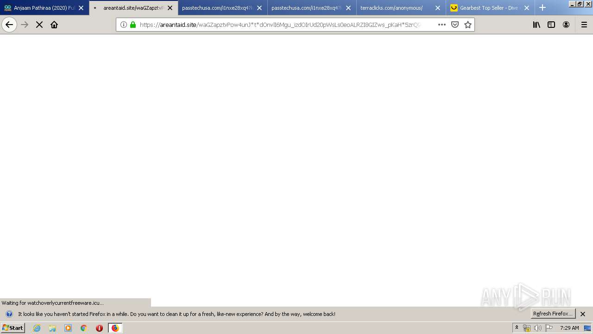
Task: Show sidebars button
Action: click(551, 25)
